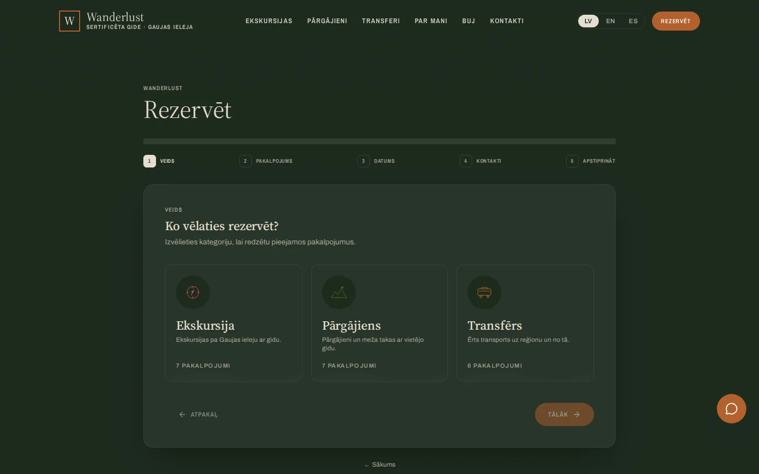Click the Pārgājiens card's '7 PAKALPOJUMI' text
Viewport: 759px width, 474px height.
[x=349, y=366]
